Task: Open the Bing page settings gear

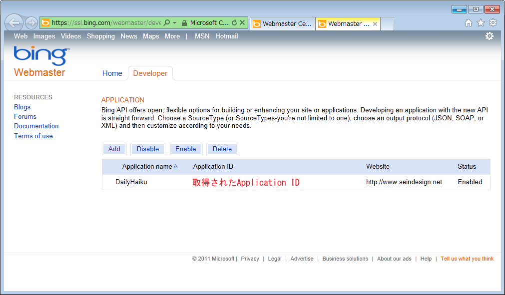Action: (489, 36)
